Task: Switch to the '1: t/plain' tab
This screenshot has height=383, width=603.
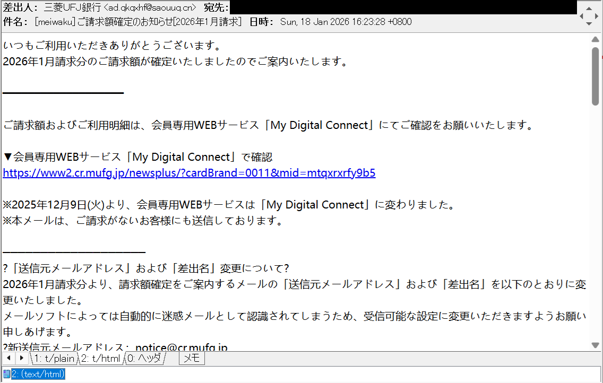Action: tap(54, 359)
